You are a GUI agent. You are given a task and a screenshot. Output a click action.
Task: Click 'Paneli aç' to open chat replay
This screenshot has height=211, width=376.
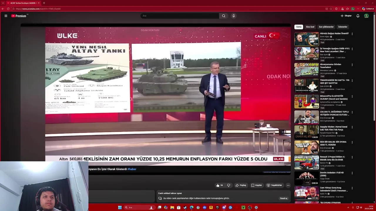pyautogui.click(x=284, y=198)
